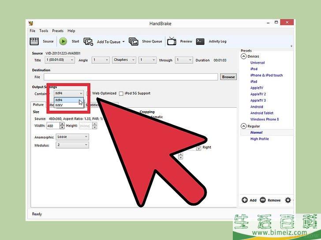The height and width of the screenshot is (240, 321).
Task: Minimize the HandBrake window
Action: point(268,22)
